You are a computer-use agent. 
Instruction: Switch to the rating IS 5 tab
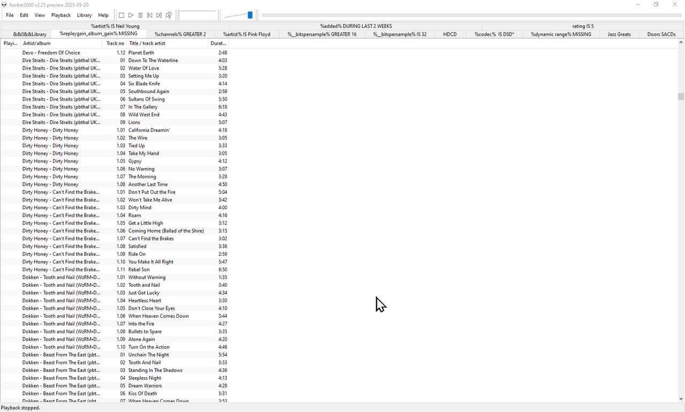tap(583, 26)
